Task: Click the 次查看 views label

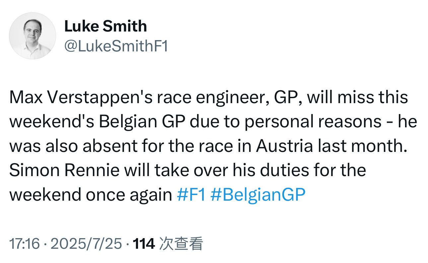Action: 181,244
